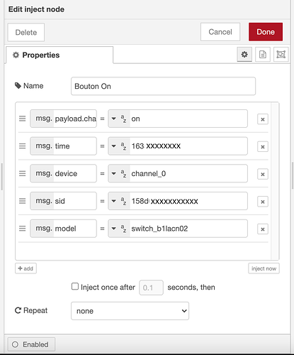Click the string type icon beside 'on'

(x=123, y=119)
